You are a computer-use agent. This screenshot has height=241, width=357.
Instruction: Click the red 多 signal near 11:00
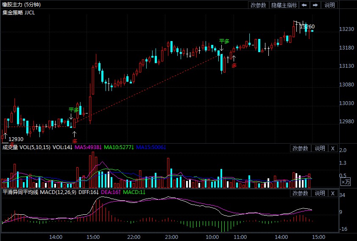pyautogui.click(x=234, y=66)
